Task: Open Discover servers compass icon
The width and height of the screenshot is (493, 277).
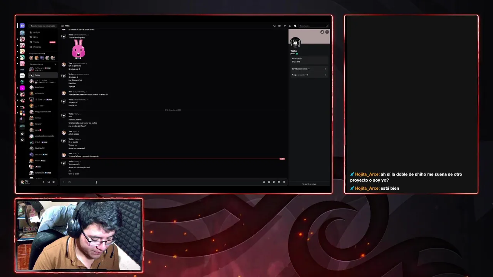Action: pos(22,140)
